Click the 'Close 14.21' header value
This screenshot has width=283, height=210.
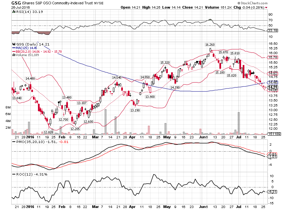click(x=192, y=7)
